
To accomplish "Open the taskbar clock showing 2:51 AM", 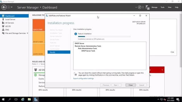I will (171, 99).
